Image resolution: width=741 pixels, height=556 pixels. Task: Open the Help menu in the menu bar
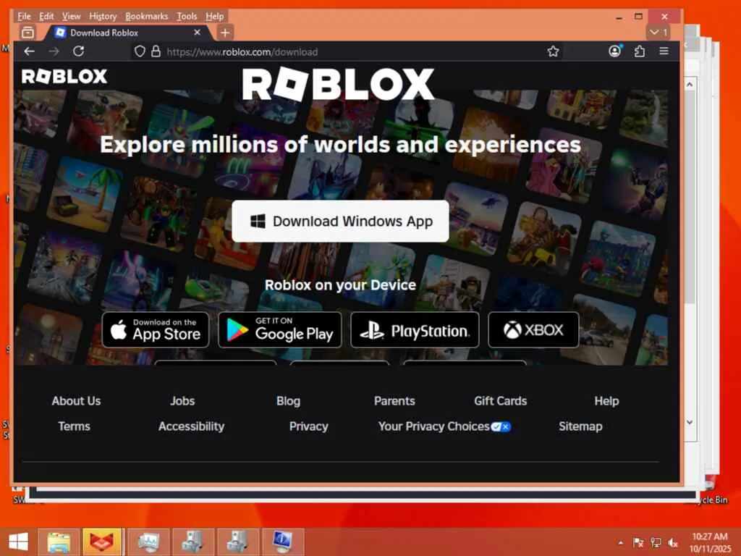coord(214,16)
